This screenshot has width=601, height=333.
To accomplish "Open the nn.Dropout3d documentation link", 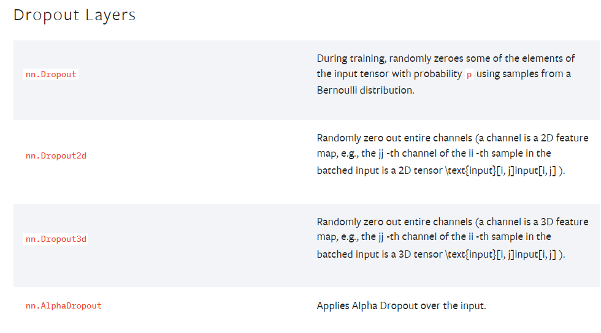I will point(56,239).
